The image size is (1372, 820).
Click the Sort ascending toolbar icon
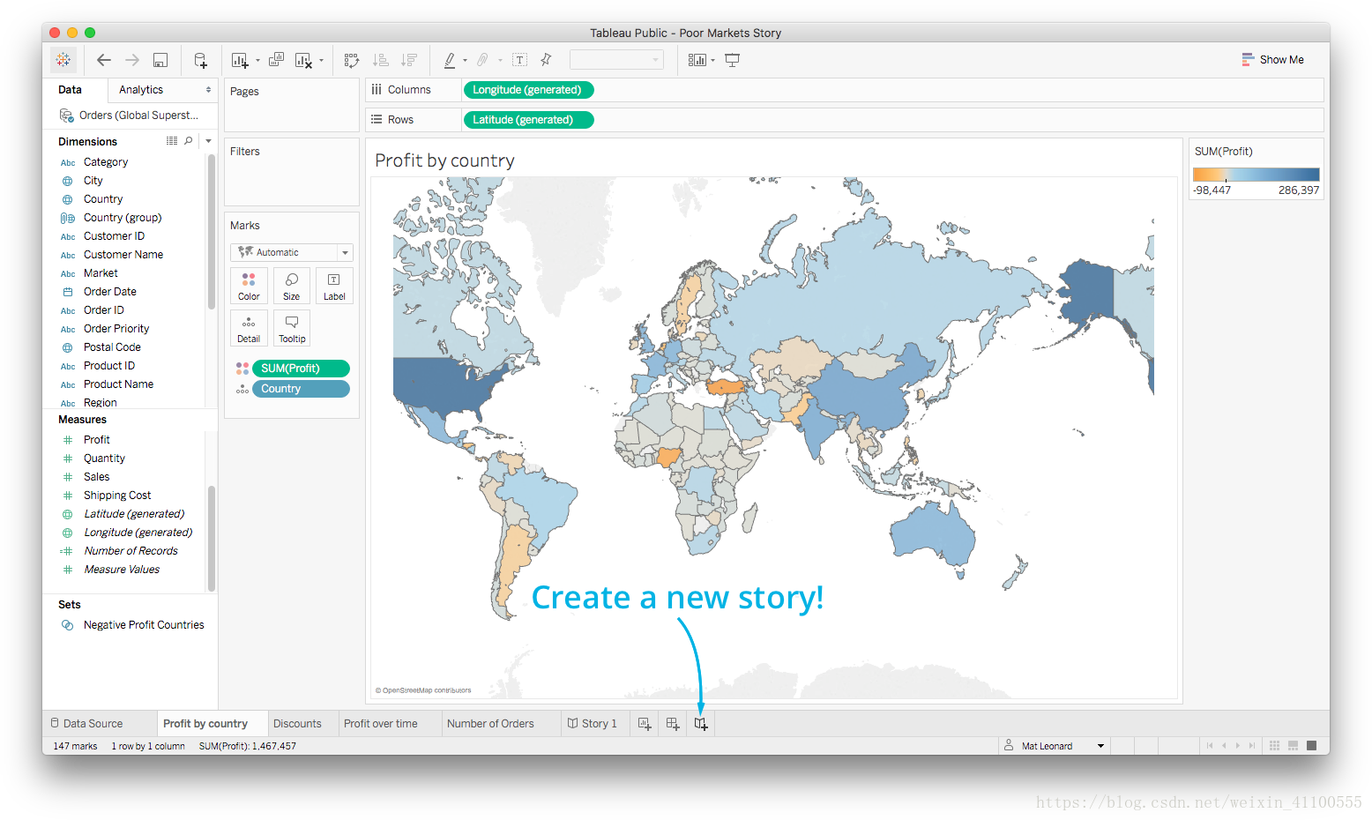pos(380,60)
